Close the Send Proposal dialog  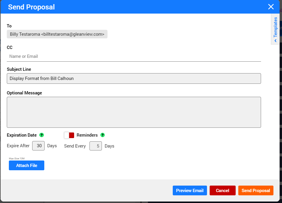(271, 7)
